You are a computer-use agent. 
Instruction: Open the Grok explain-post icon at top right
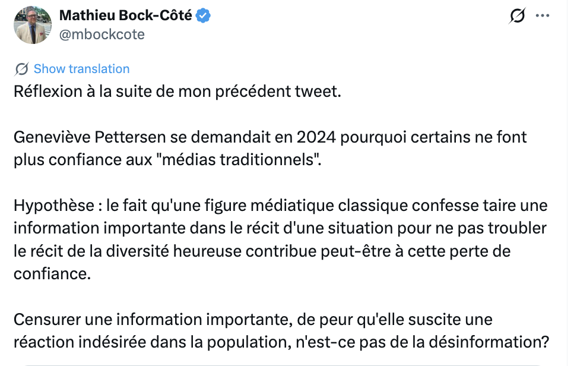518,16
